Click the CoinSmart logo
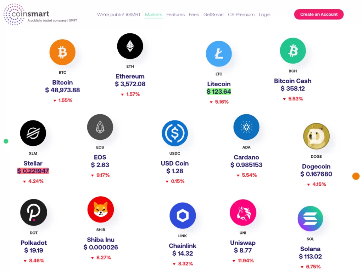Screen dimensions: 363x273 point(39,14)
